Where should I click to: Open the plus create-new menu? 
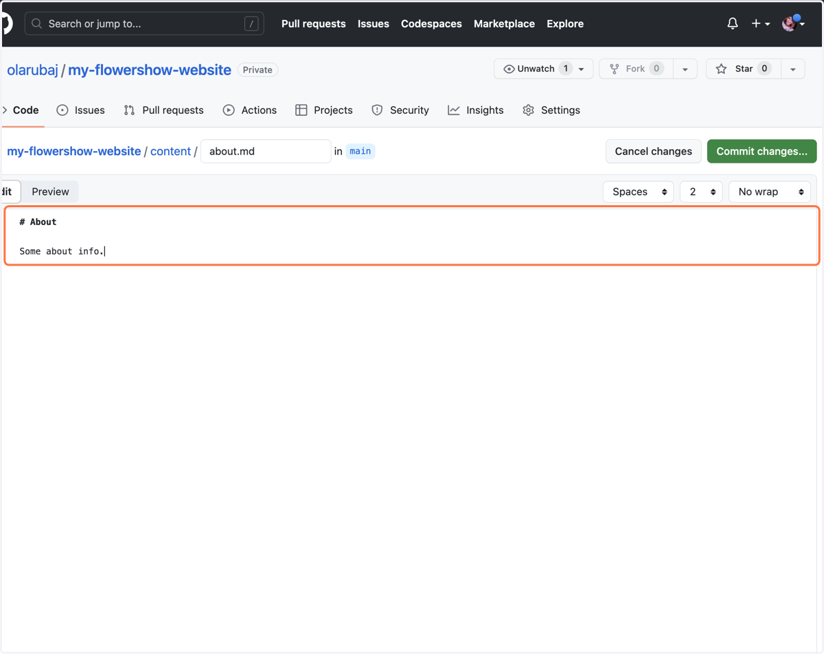pos(760,23)
